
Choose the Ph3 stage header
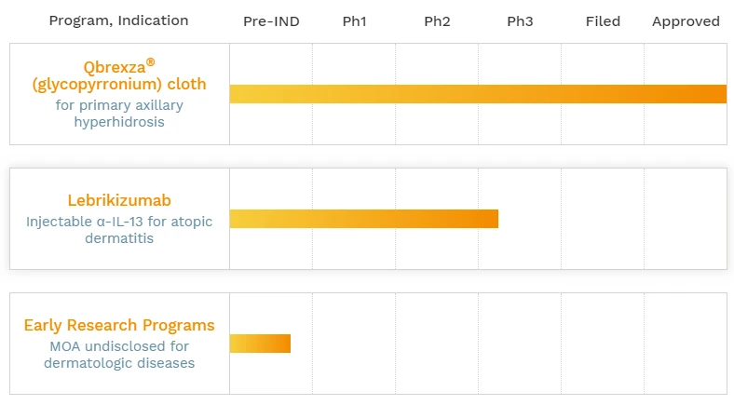pyautogui.click(x=520, y=21)
